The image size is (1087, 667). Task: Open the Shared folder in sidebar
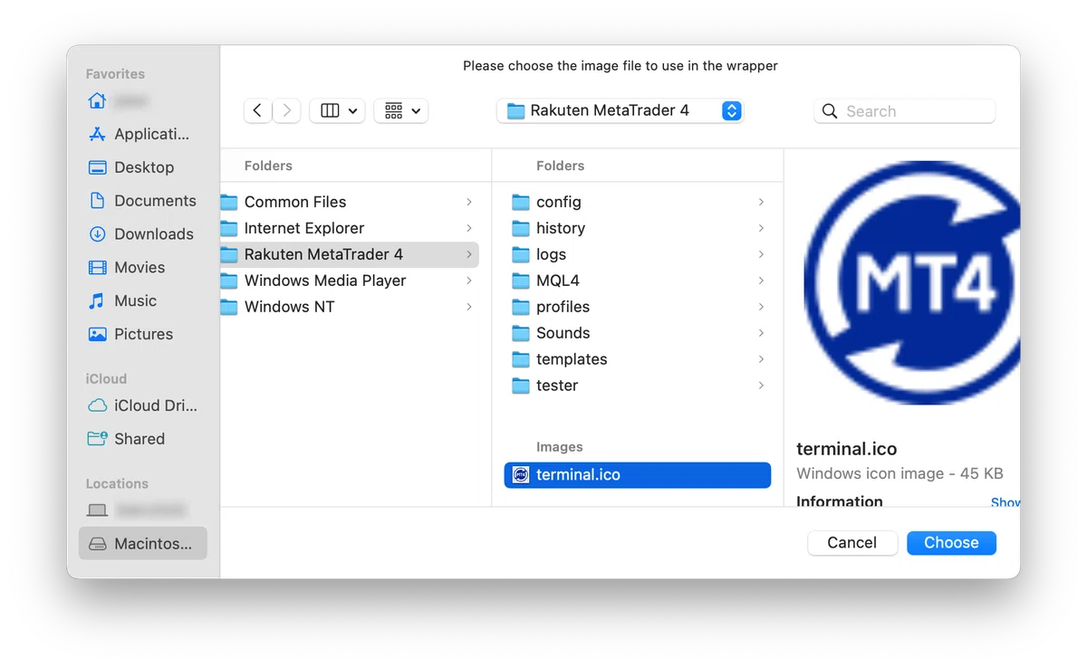click(x=142, y=440)
